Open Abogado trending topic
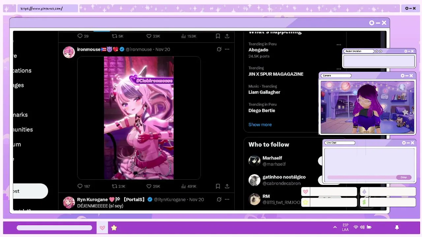Viewport: 422px width, 237px height. (258, 50)
